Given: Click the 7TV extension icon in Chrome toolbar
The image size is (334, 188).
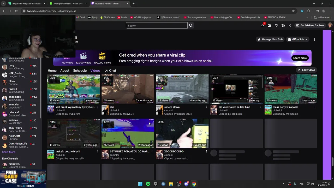Looking at the screenshot, I should (302, 11).
